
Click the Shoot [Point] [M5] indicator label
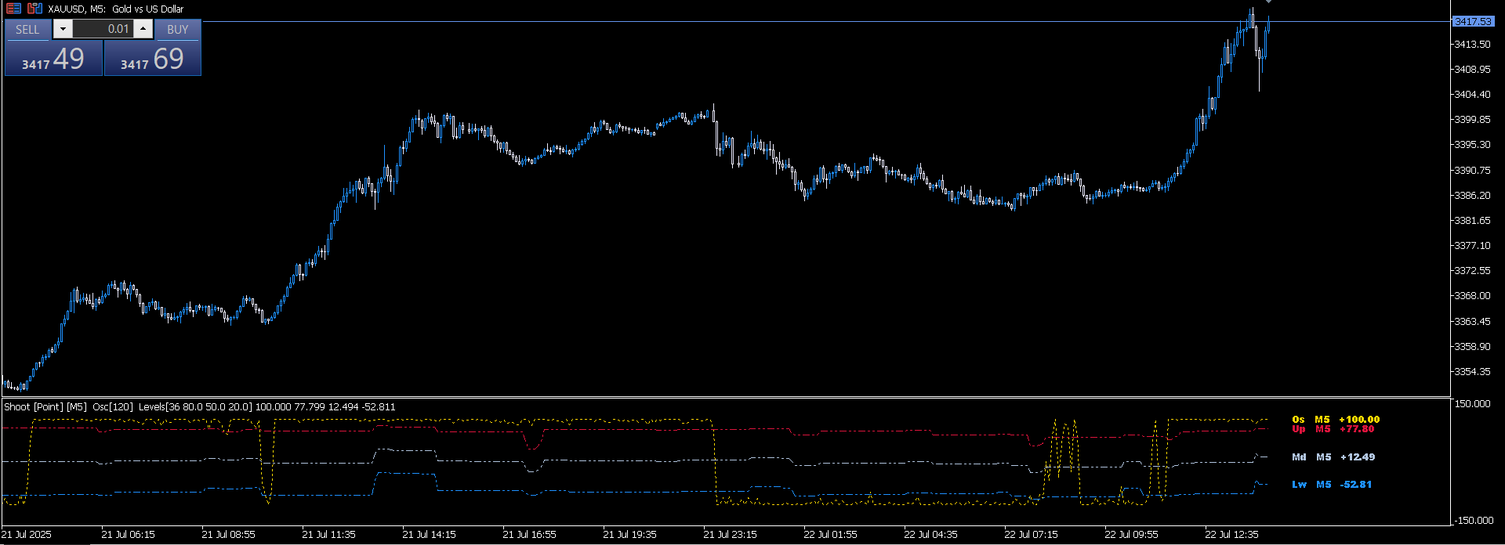[x=45, y=406]
